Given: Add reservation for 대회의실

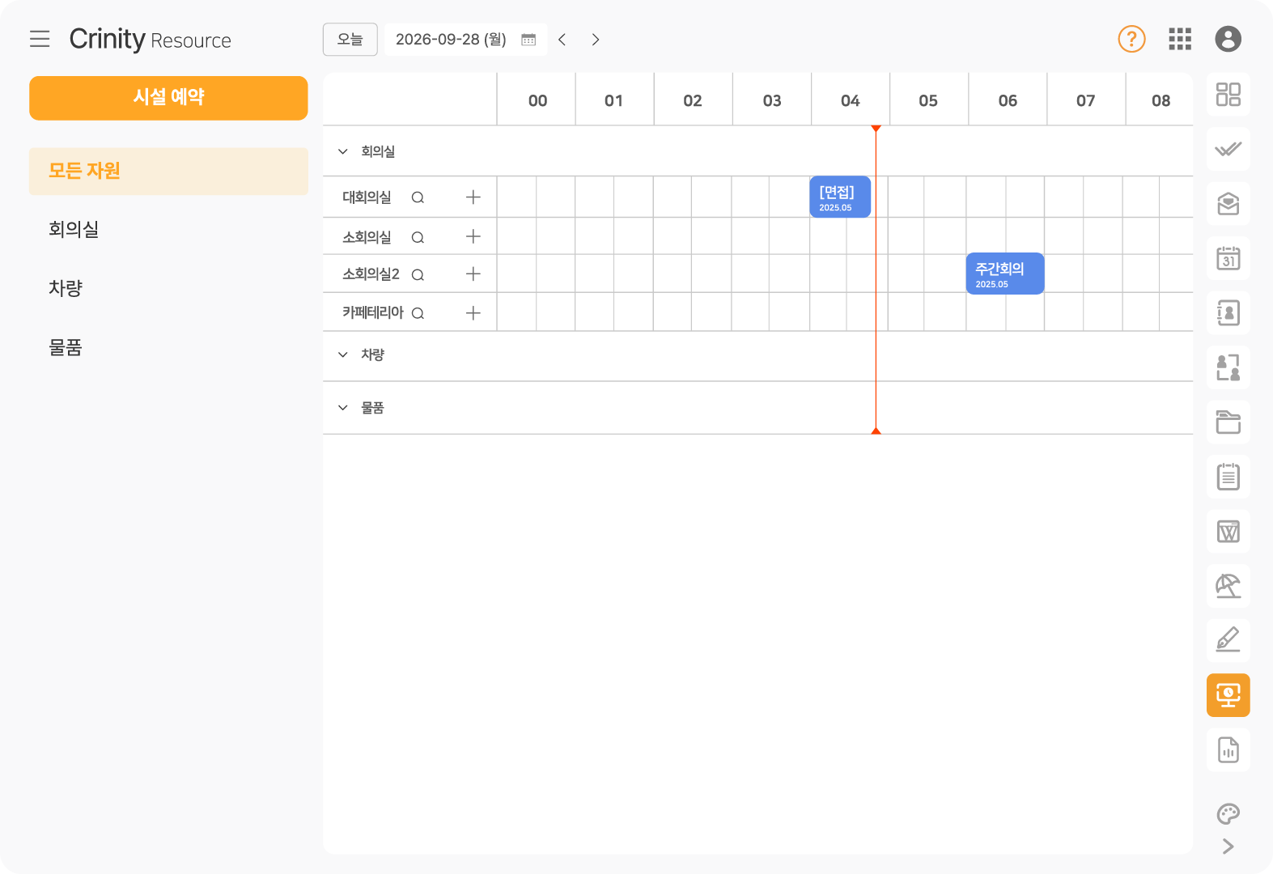Looking at the screenshot, I should [x=473, y=197].
